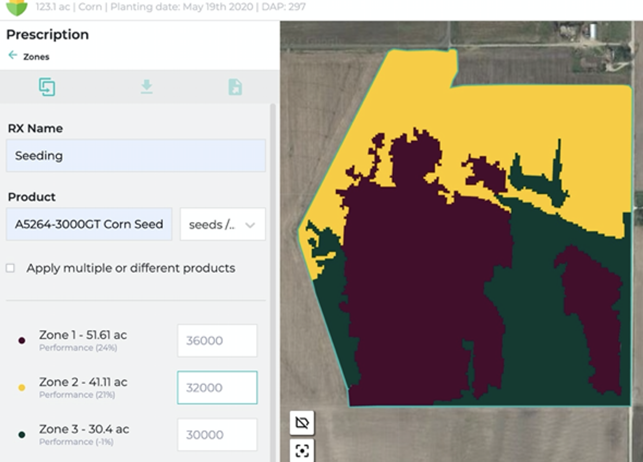The height and width of the screenshot is (462, 643).
Task: Open the seeds unit dropdown
Action: [212, 224]
